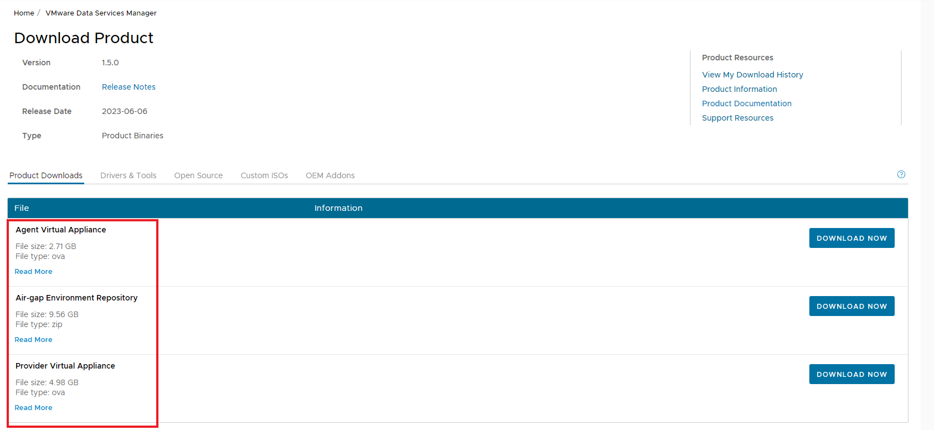Go to Home breadcrumb
934x430 pixels.
[24, 13]
